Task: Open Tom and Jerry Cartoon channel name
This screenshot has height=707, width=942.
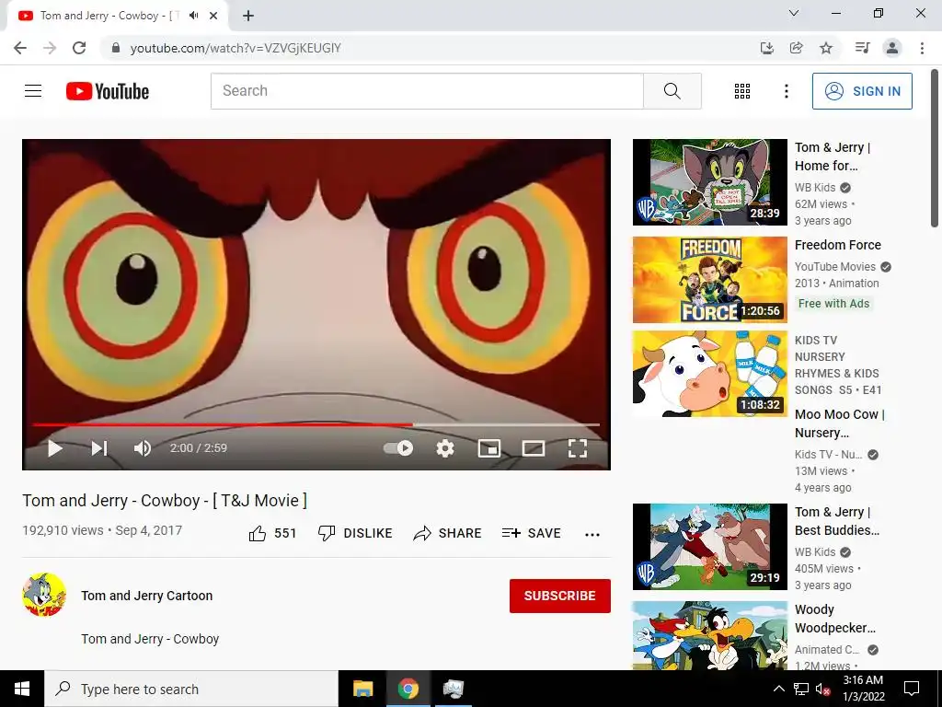Action: coord(146,596)
